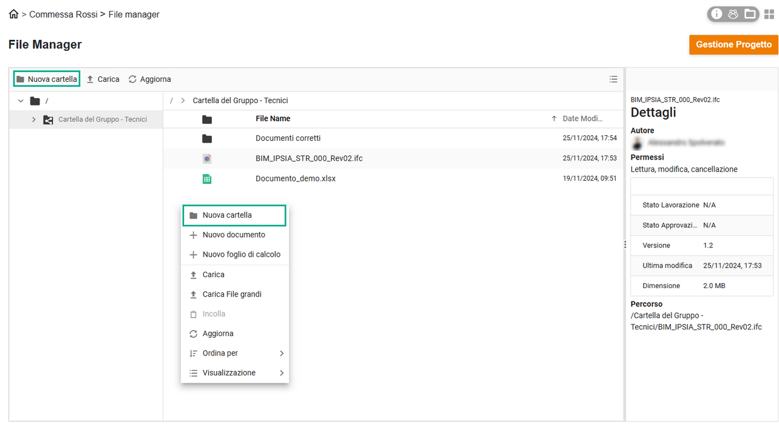
Task: Open Ordina per submenu arrow
Action: click(282, 354)
